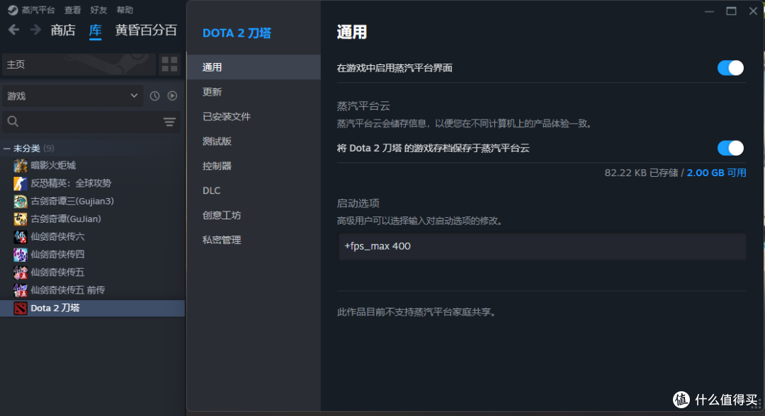Screen dimensions: 765x416
Task: Click the 仙剑奇侠传五 game icon
Action: tap(20, 272)
